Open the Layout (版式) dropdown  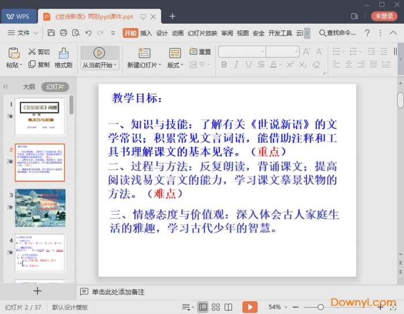pyautogui.click(x=175, y=65)
